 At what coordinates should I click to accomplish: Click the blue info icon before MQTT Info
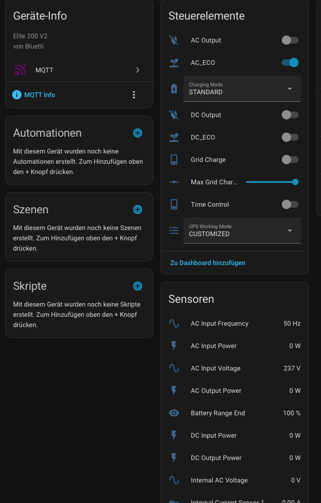tap(17, 95)
